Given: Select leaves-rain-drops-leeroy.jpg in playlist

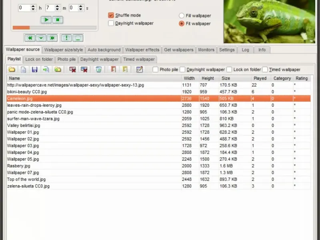Looking at the screenshot, I should coord(158,105).
